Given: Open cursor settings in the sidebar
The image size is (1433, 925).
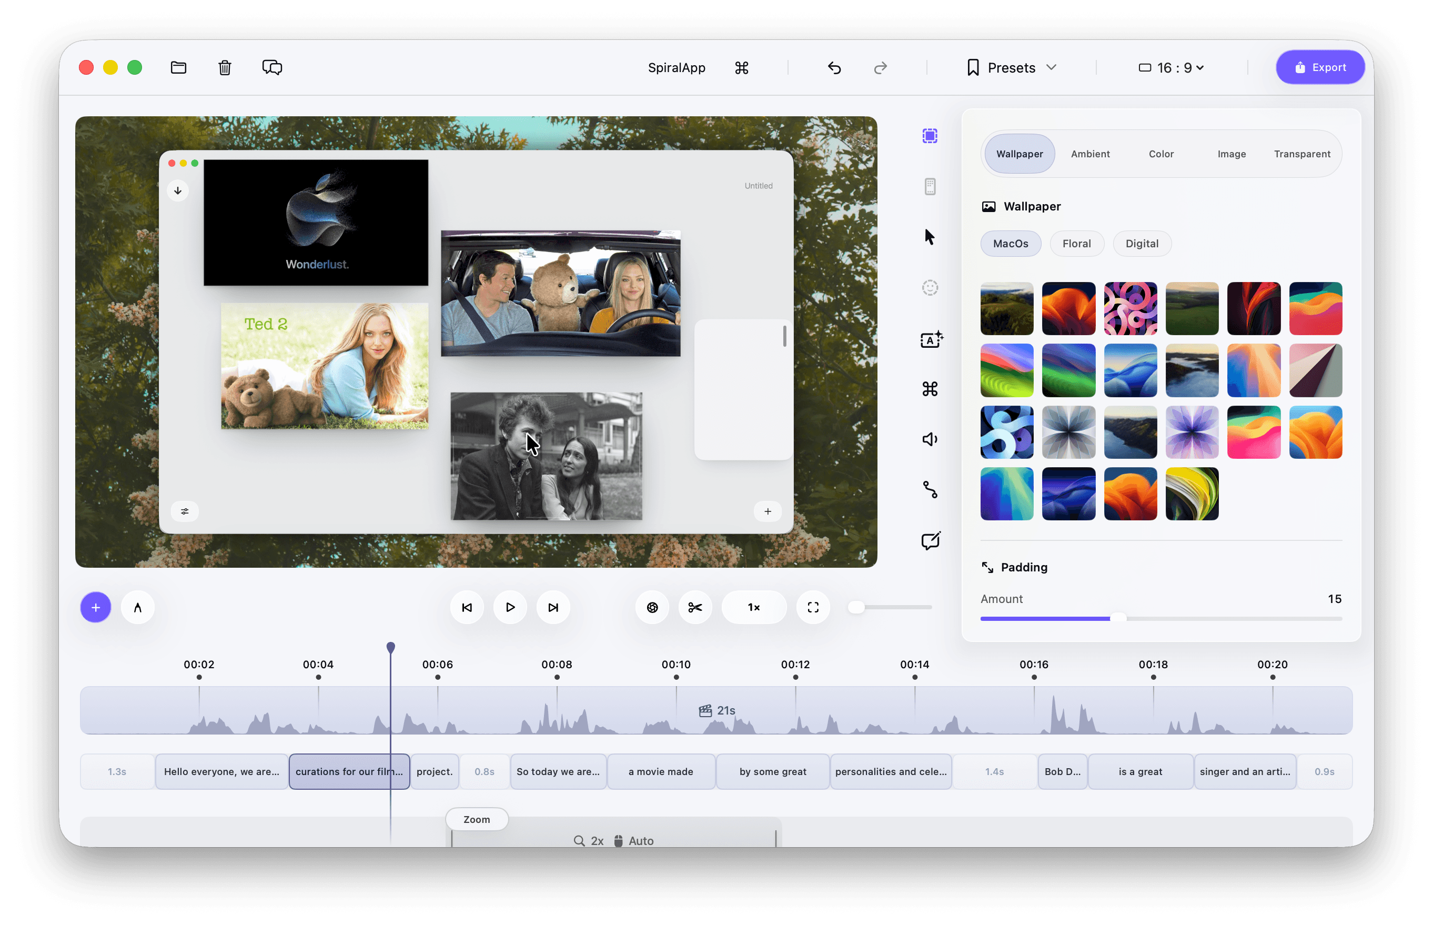Looking at the screenshot, I should click(930, 237).
